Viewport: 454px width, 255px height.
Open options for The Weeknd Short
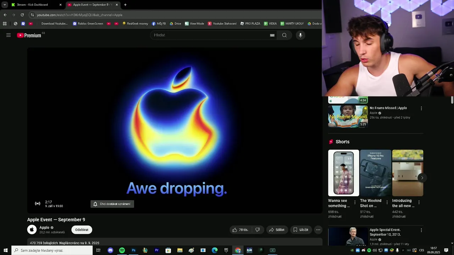(387, 203)
